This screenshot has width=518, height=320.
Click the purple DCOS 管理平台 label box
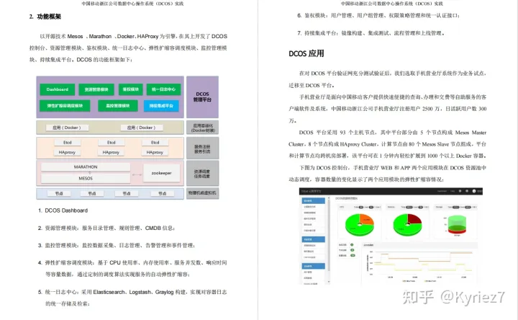[202, 97]
